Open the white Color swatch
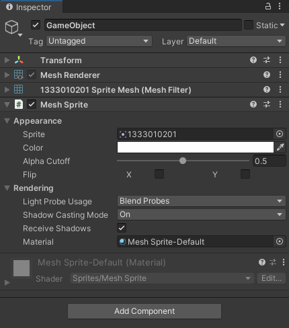This screenshot has width=289, height=328. click(196, 147)
